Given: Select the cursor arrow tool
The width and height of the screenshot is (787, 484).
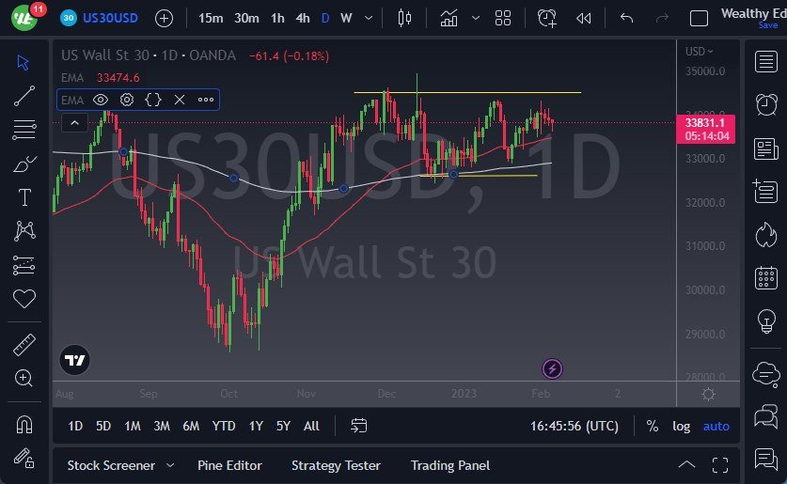Looking at the screenshot, I should 24,62.
